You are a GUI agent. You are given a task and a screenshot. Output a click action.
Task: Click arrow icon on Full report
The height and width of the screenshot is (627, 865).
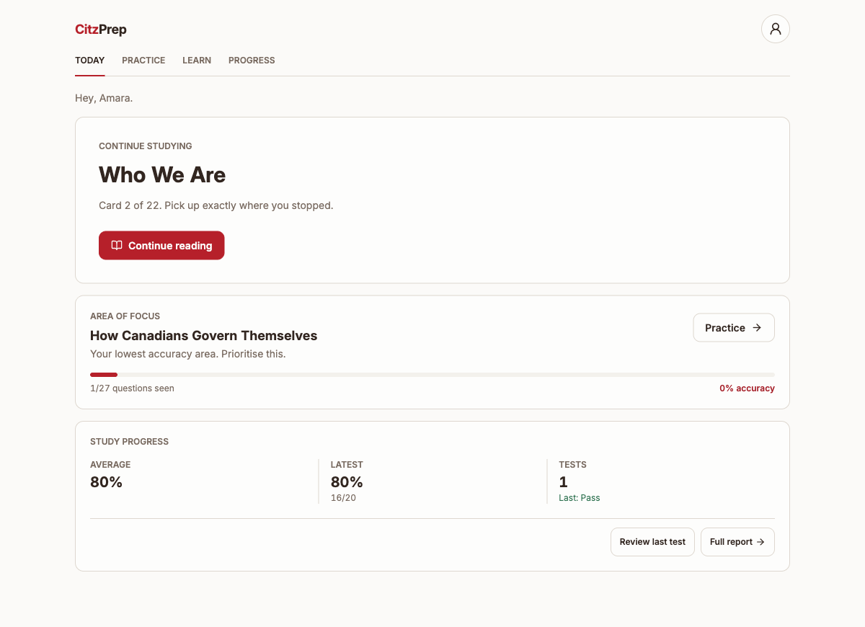point(760,542)
